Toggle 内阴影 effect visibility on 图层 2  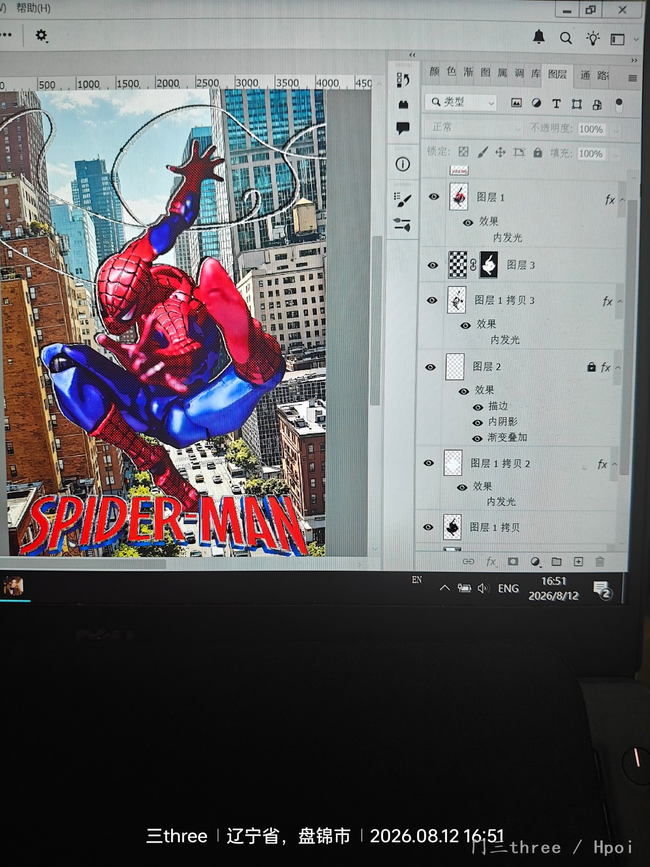pyautogui.click(x=477, y=422)
